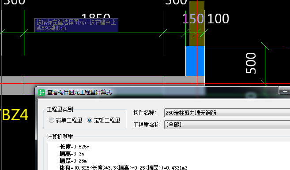Image resolution: width=290 pixels, height=170 pixels.
Task: Click the long gray wall segment on the canvas
Action: (x=94, y=81)
